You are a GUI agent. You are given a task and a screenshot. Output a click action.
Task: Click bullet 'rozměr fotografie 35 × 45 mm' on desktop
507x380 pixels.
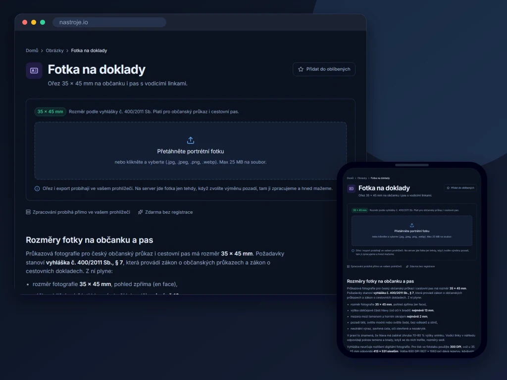click(105, 284)
